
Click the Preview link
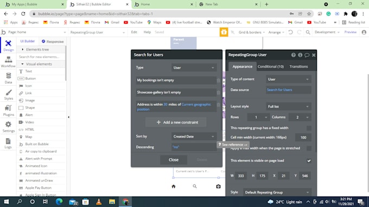tap(351, 32)
